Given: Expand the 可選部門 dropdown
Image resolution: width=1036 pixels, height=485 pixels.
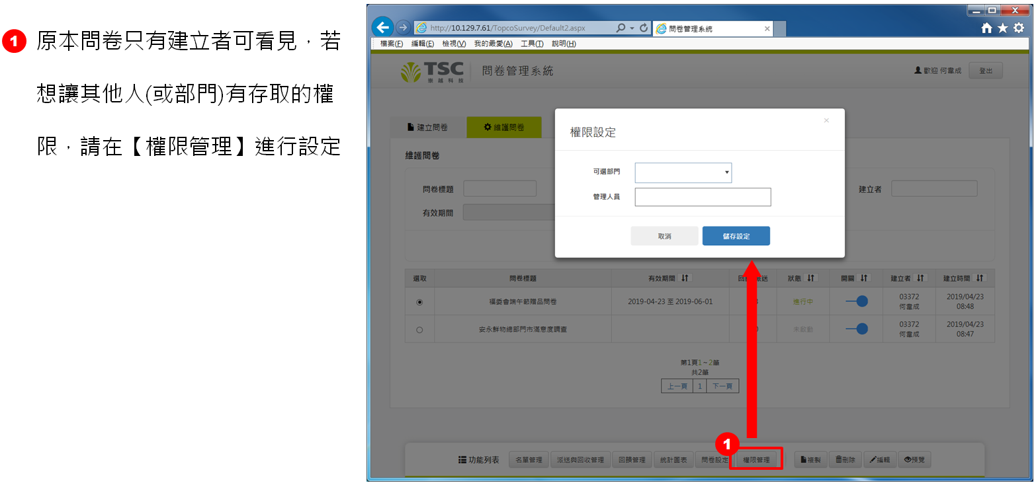Looking at the screenshot, I should 683,173.
